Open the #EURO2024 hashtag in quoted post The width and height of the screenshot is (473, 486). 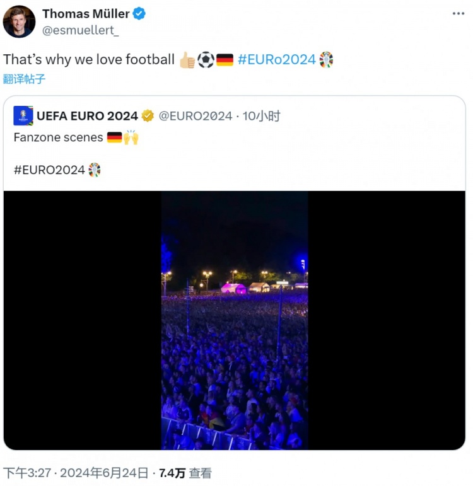click(x=49, y=170)
